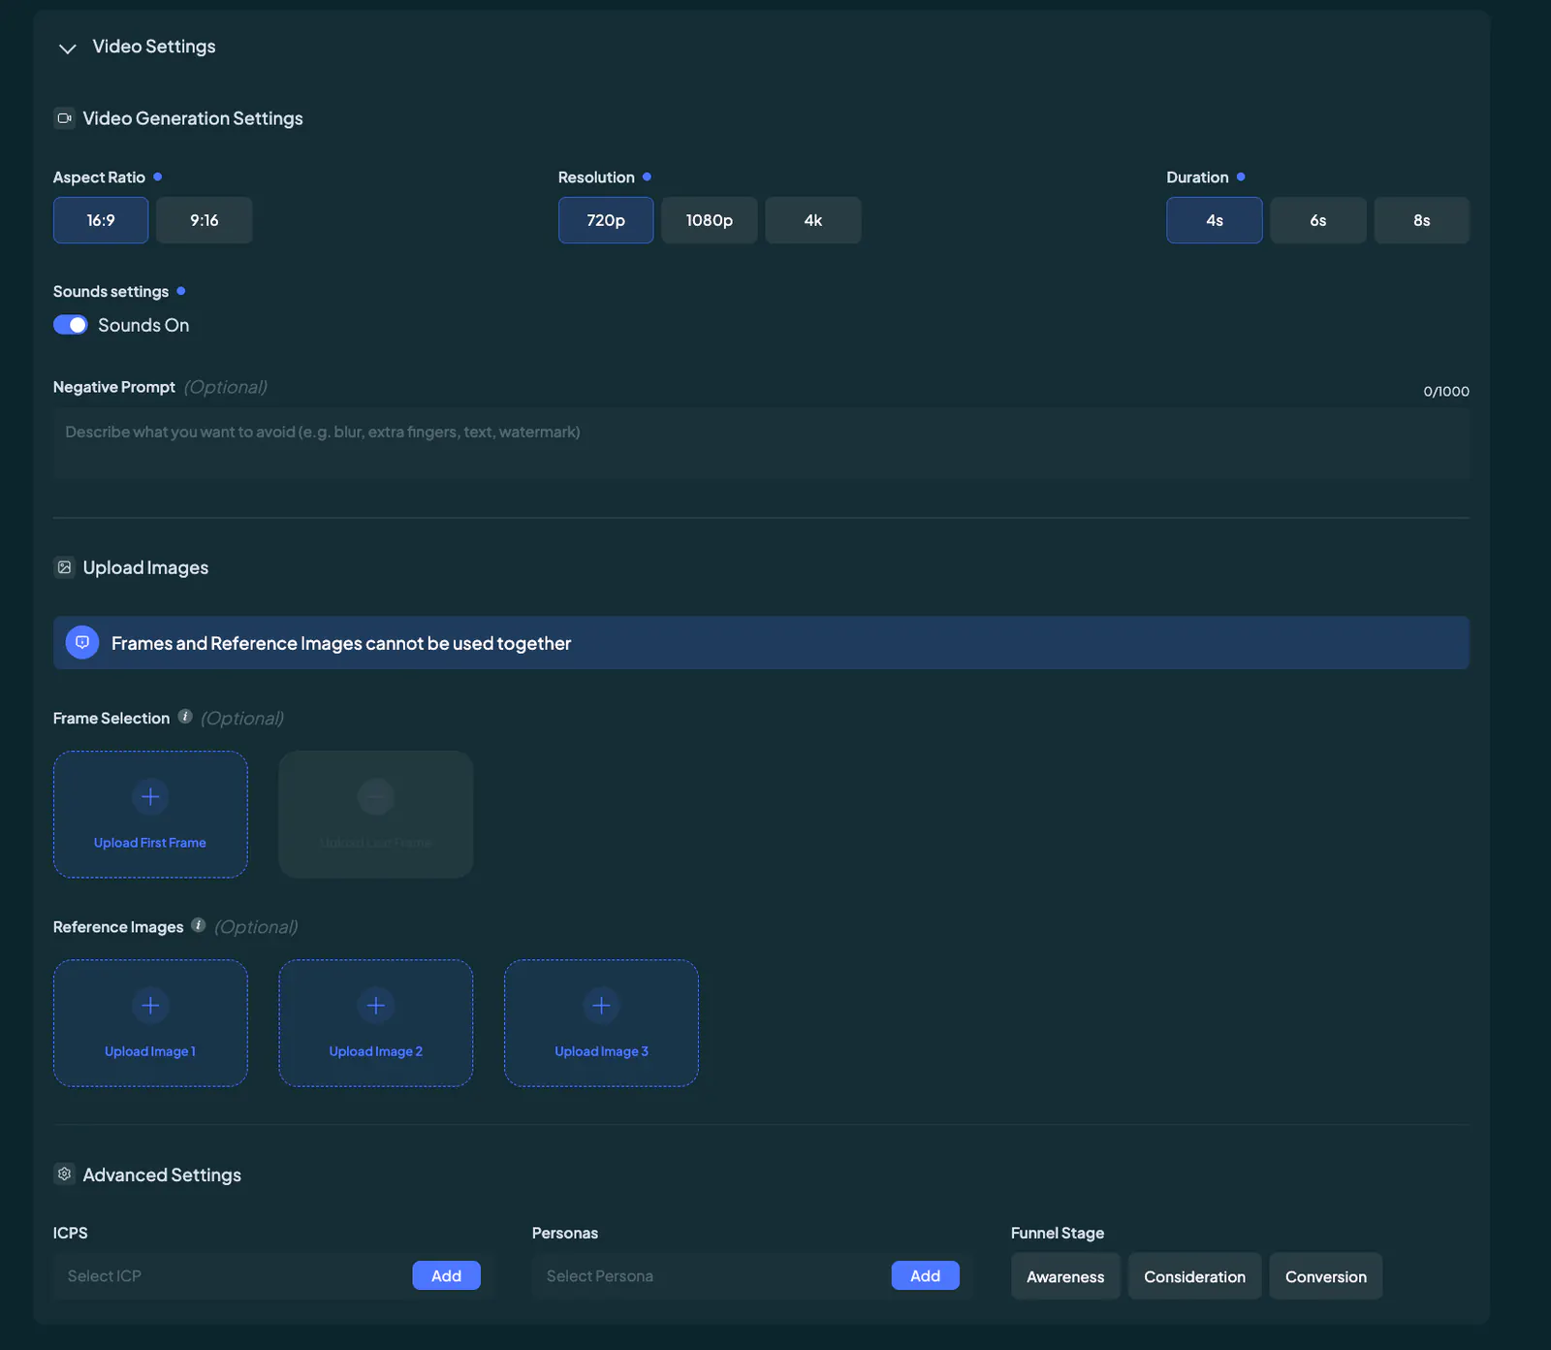Set duration to 4s
1551x1350 pixels.
tap(1215, 220)
